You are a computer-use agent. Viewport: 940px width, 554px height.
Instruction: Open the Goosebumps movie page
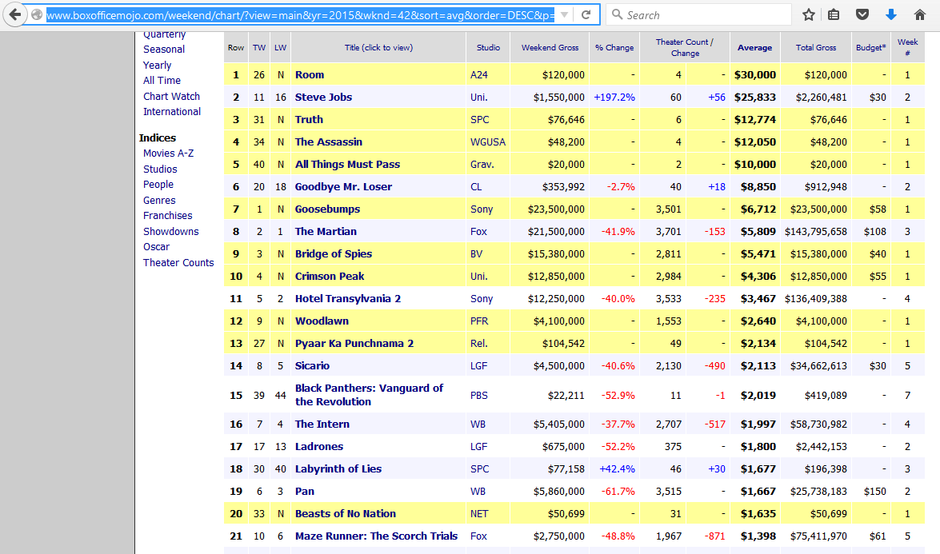coord(327,209)
